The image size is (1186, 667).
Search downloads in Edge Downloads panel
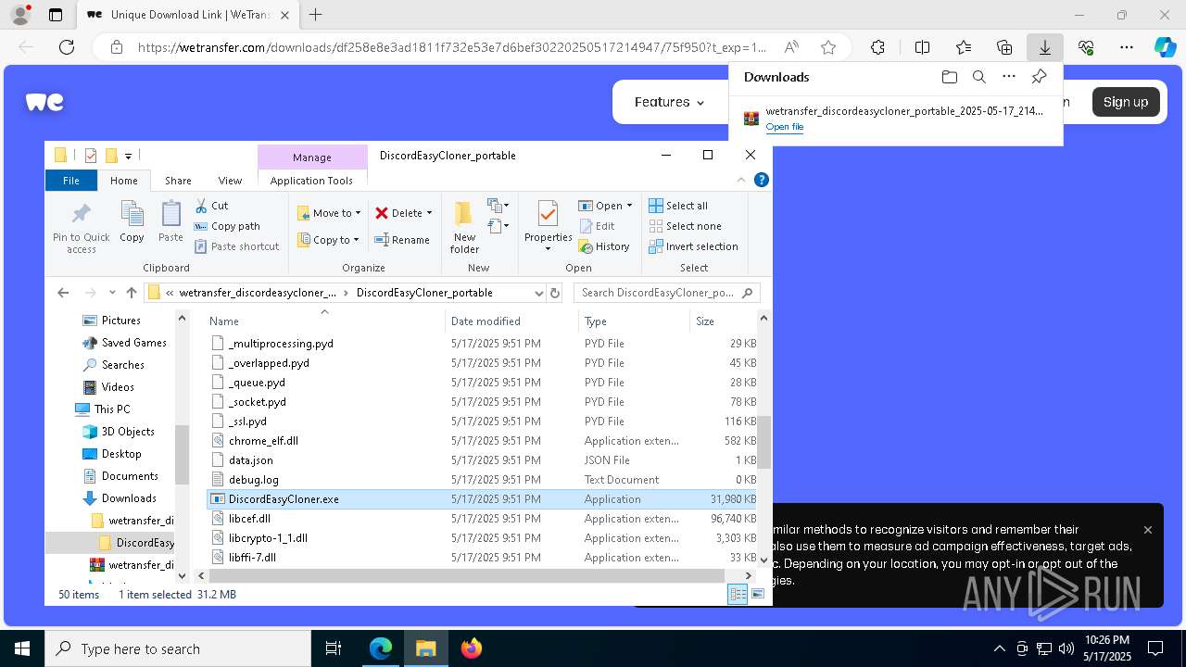coord(978,77)
